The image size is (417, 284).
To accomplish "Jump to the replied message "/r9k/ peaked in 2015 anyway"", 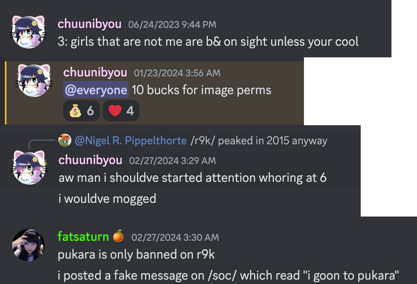I will (x=259, y=141).
